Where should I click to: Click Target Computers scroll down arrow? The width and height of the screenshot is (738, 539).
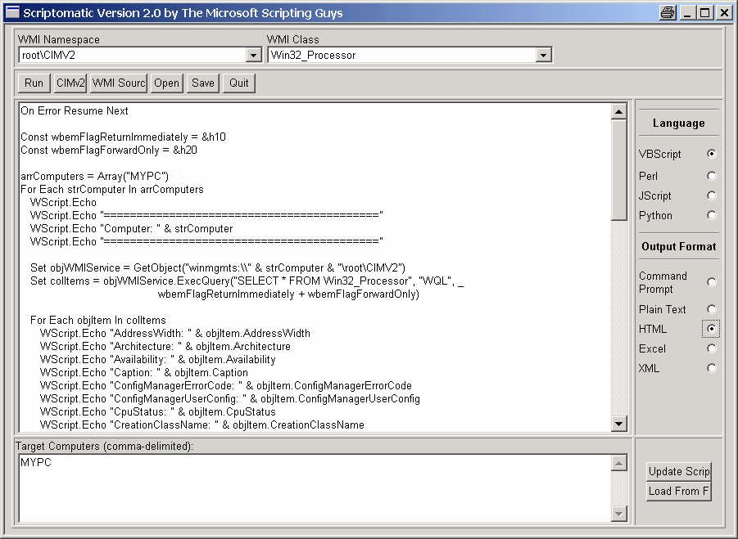tap(618, 514)
